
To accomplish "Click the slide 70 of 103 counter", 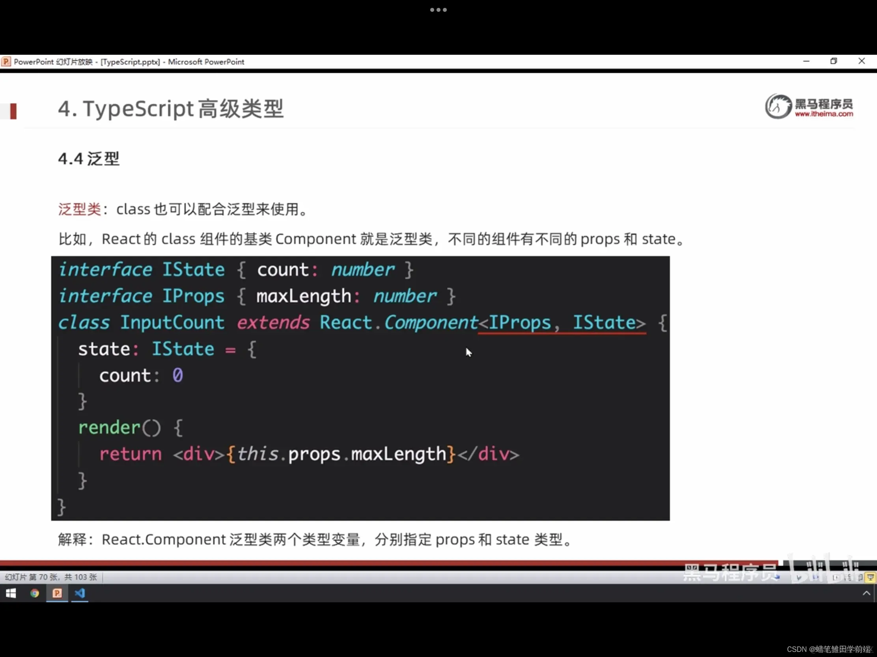I will [x=51, y=577].
